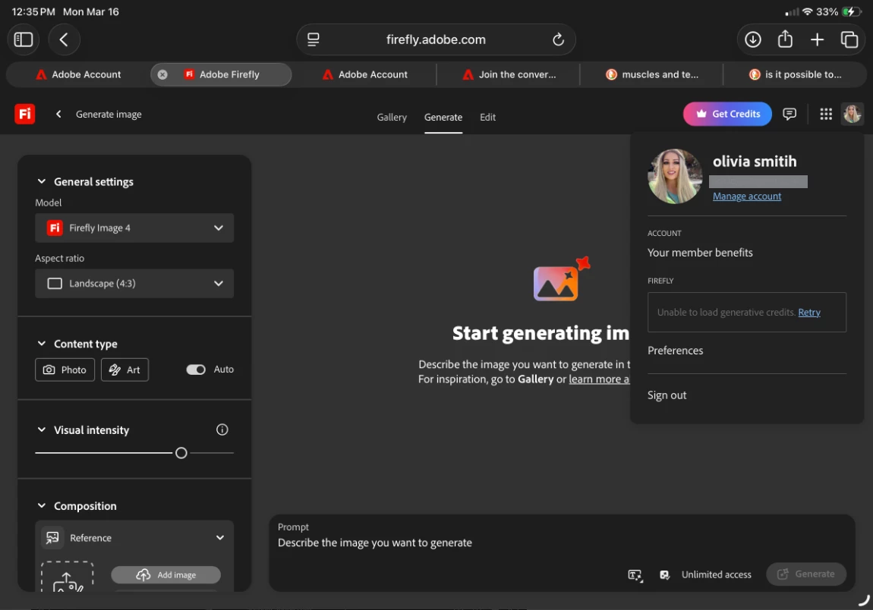Select the Photo content type
The height and width of the screenshot is (610, 873).
[65, 369]
